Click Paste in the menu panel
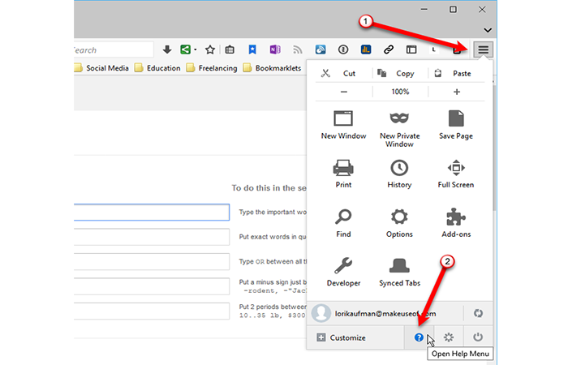 pyautogui.click(x=456, y=74)
